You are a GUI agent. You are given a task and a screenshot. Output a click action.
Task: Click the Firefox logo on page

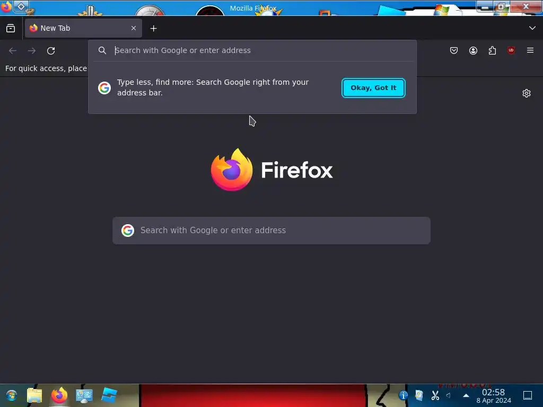tap(271, 170)
